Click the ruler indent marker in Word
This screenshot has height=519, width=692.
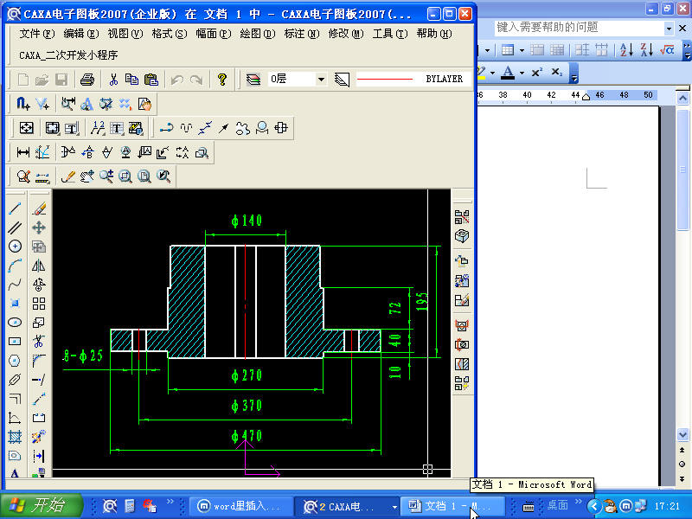coord(586,96)
